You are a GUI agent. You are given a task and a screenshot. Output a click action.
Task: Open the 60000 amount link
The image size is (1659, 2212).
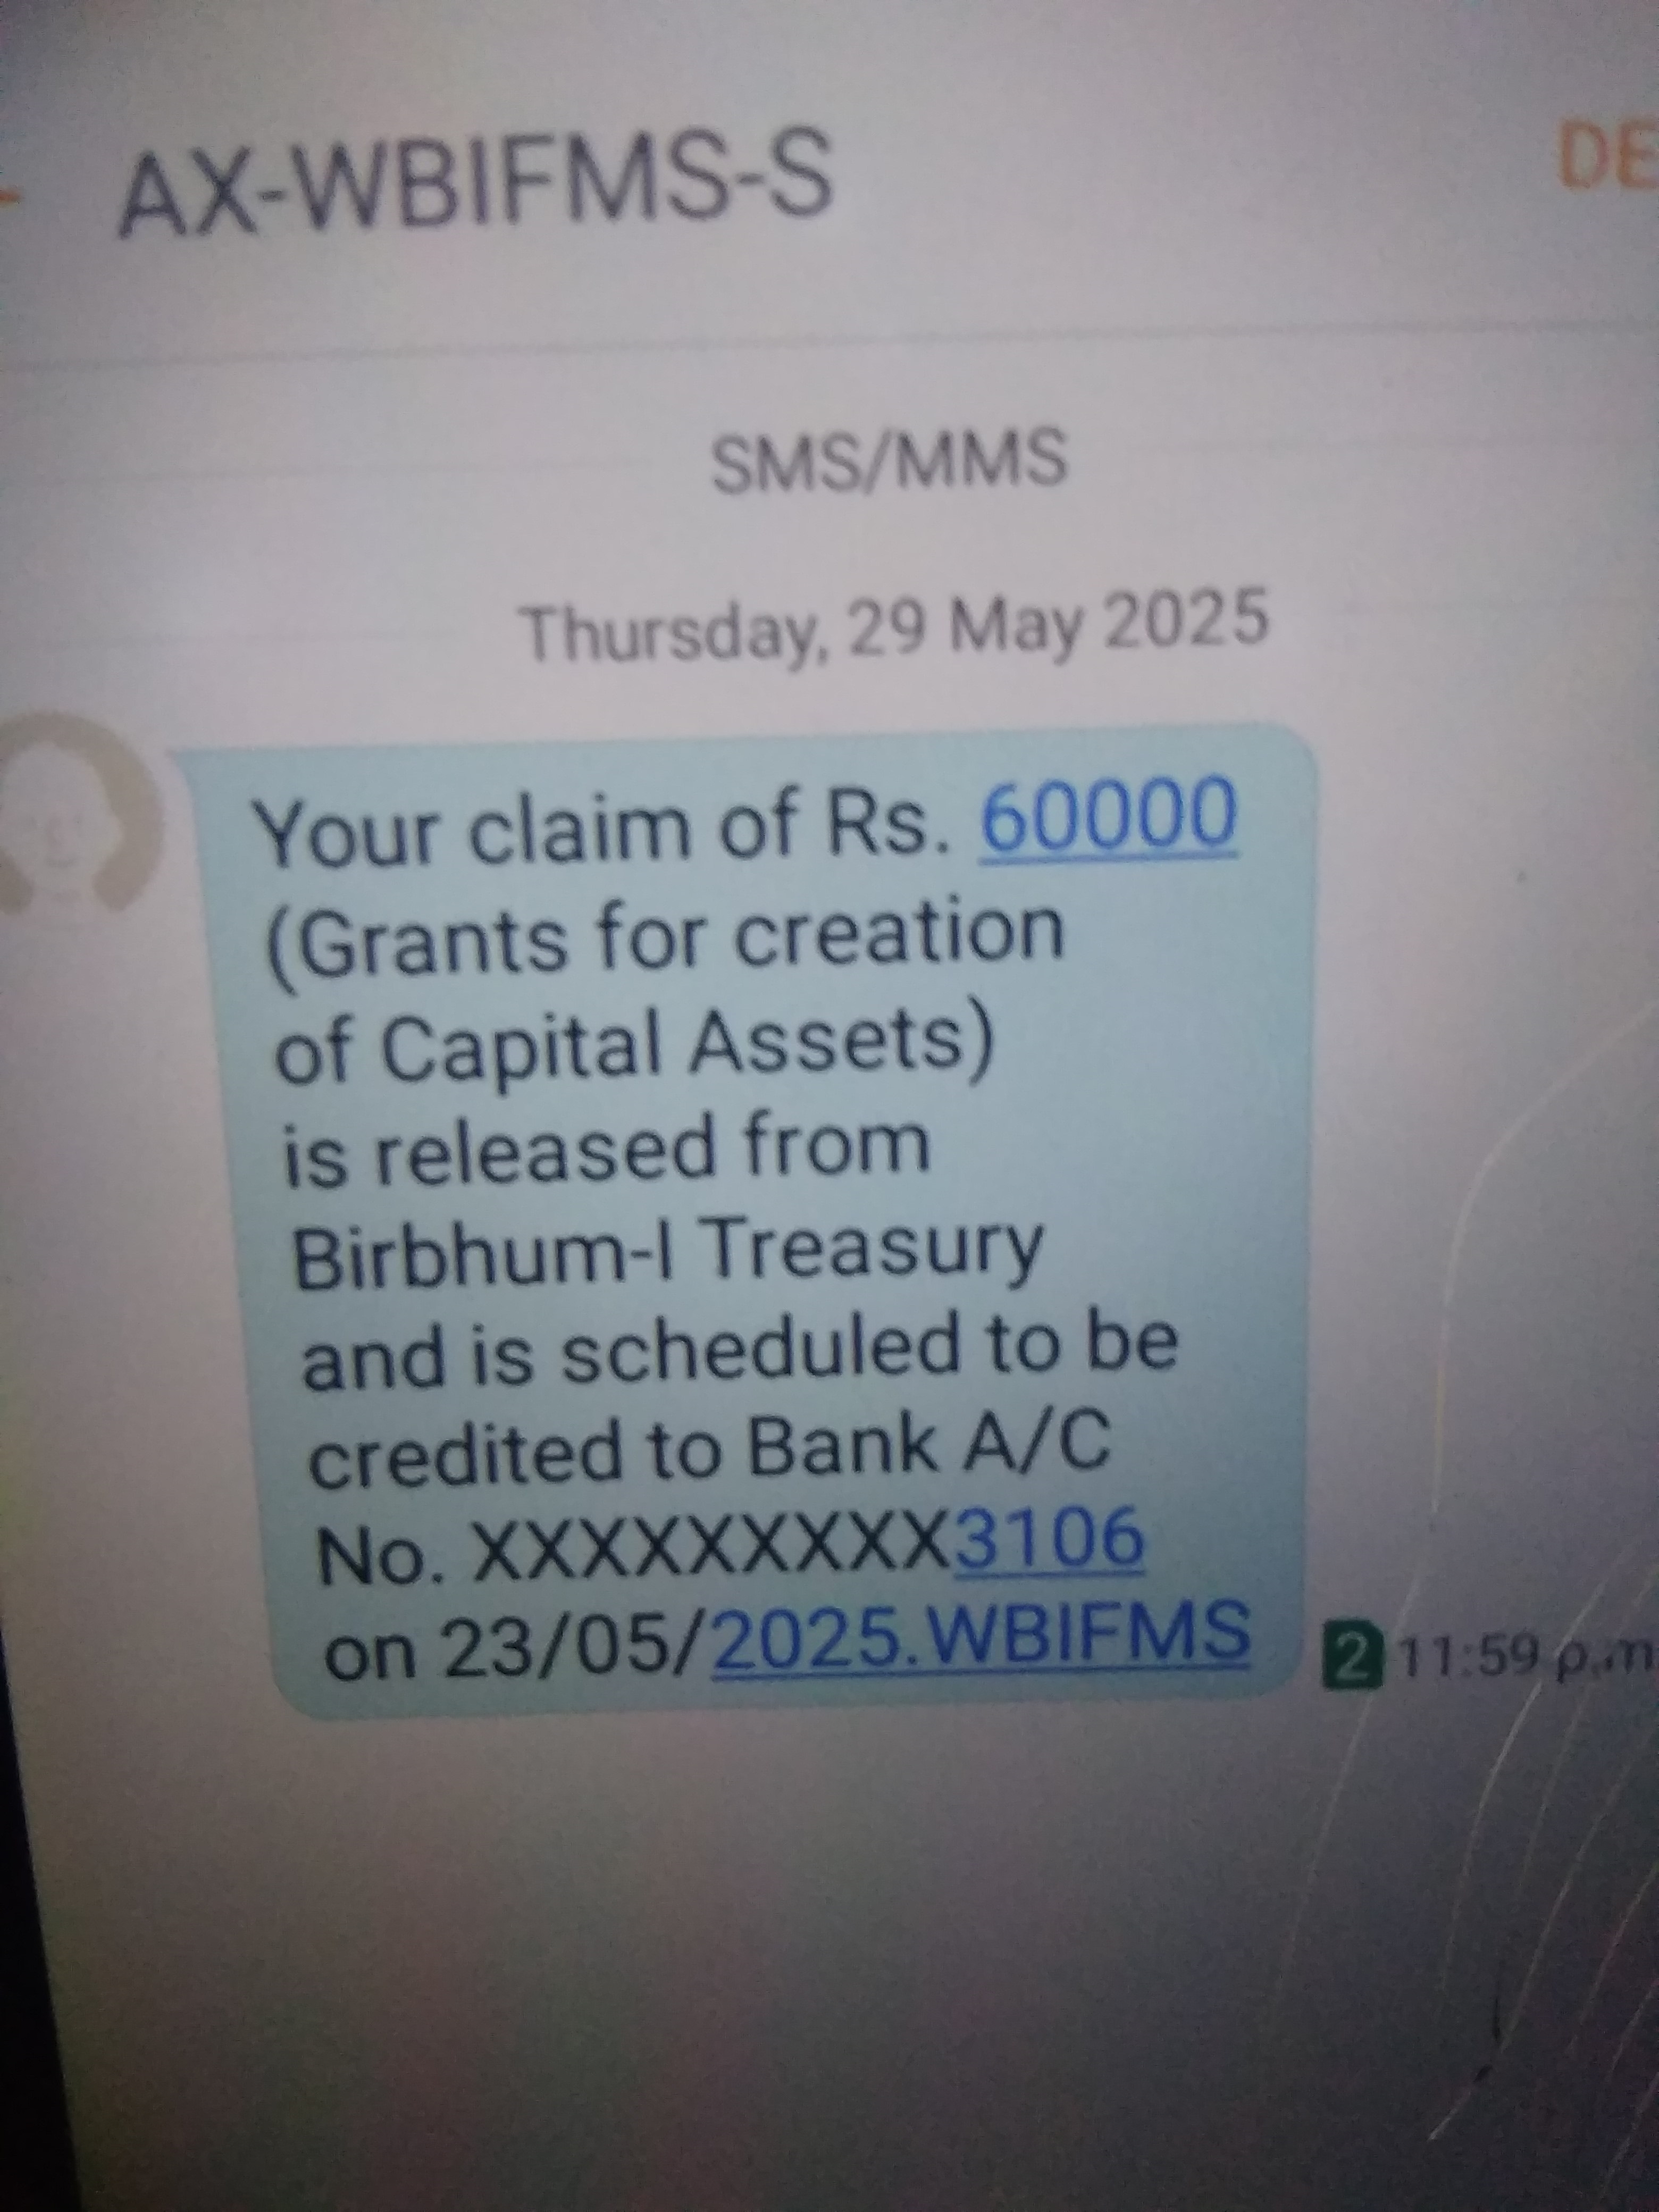(1109, 817)
